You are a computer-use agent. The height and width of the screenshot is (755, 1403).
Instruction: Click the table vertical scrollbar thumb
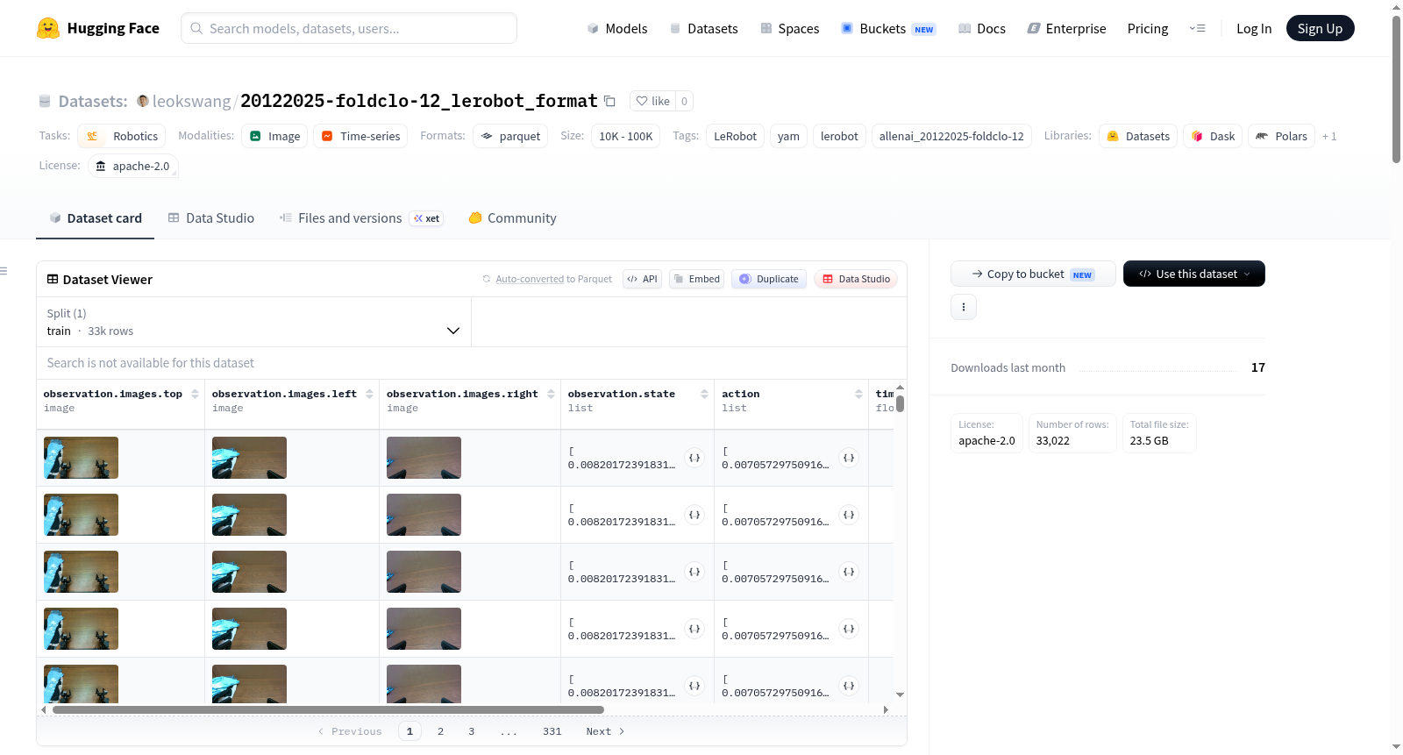coord(900,403)
